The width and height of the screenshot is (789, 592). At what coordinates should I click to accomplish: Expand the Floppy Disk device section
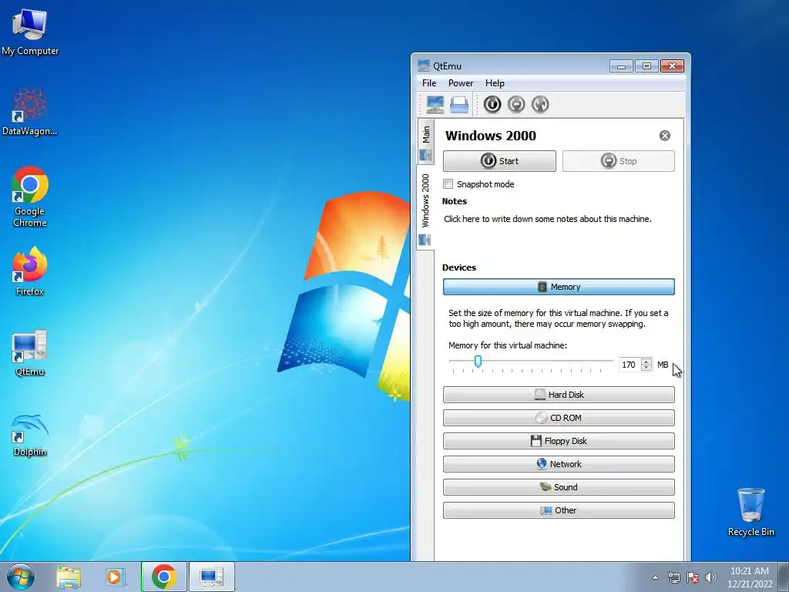[559, 441]
